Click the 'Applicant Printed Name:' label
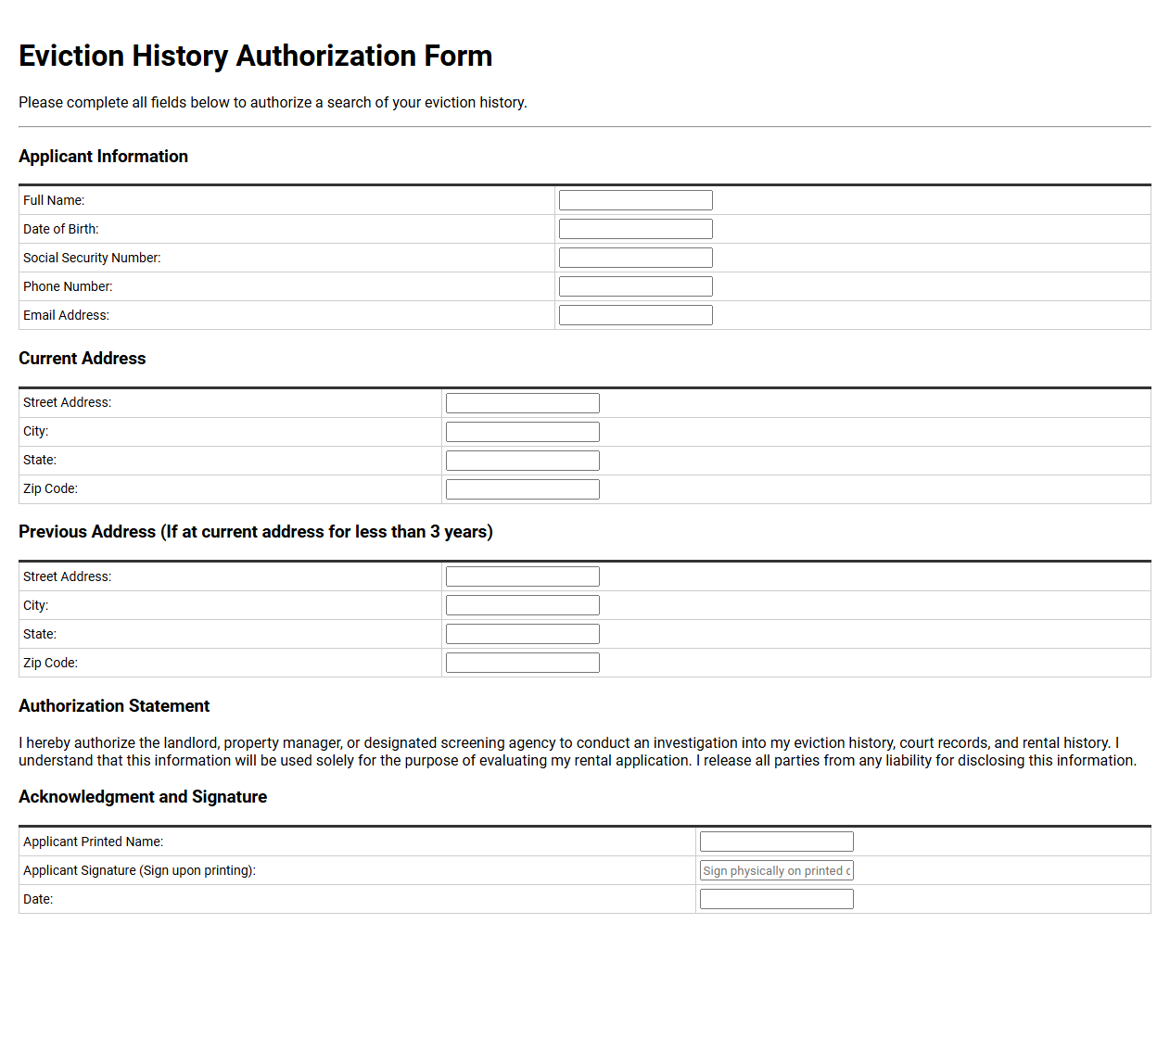The width and height of the screenshot is (1170, 1038). coord(94,842)
